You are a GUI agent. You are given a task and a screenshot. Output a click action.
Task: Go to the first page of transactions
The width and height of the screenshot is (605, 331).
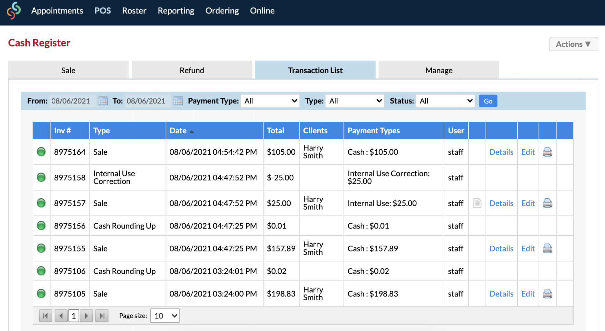(x=45, y=316)
